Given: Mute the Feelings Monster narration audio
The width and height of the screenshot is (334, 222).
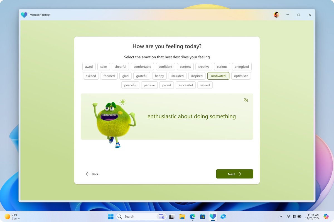Looking at the screenshot, I should 246,100.
